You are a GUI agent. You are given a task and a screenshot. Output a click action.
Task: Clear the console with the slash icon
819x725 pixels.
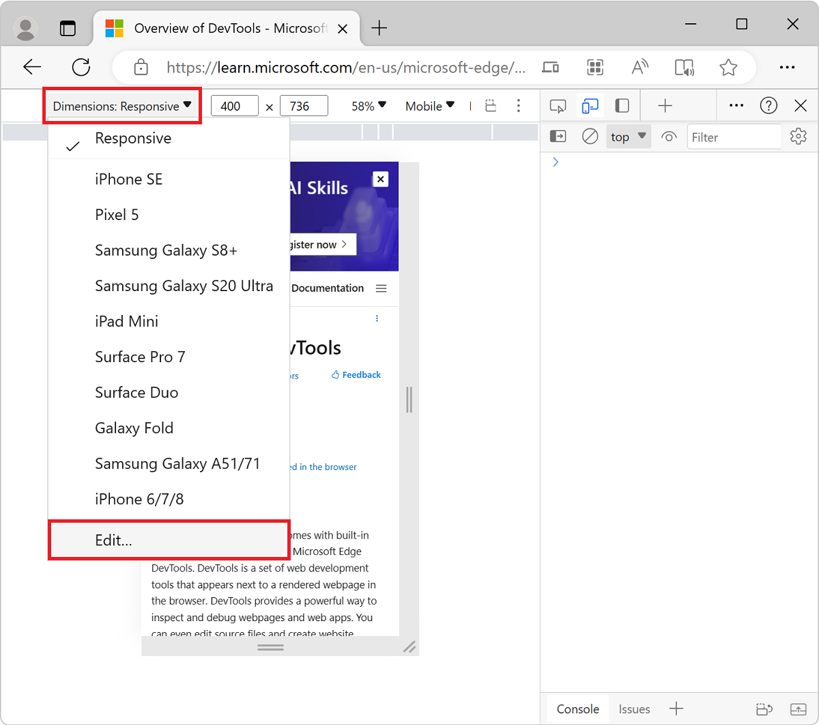590,136
